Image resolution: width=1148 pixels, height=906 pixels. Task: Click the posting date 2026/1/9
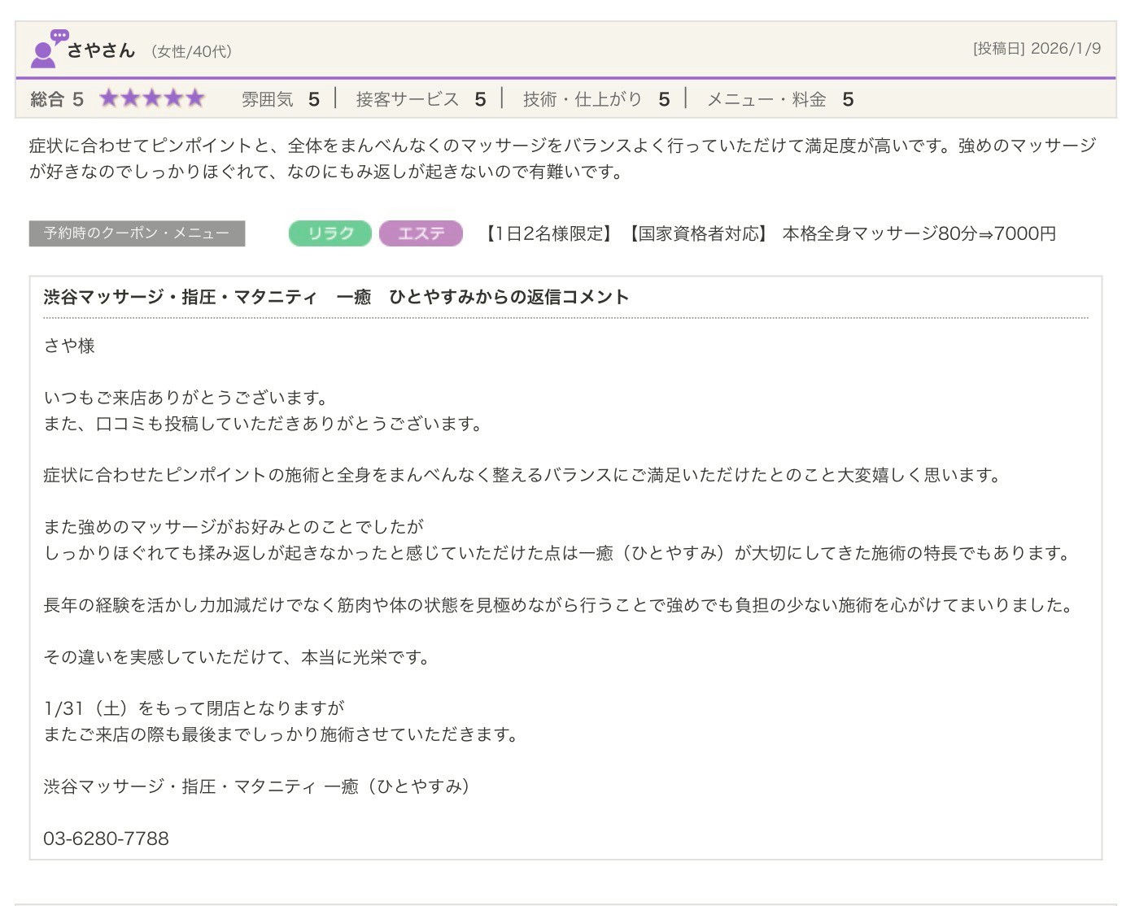click(1065, 49)
